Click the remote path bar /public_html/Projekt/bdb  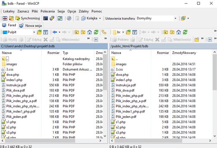pos(163,46)
